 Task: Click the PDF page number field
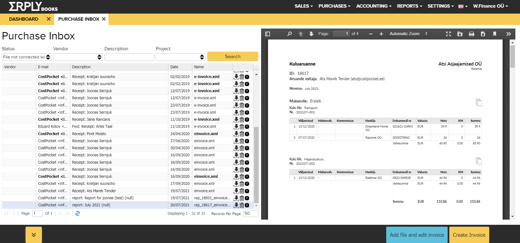[x=341, y=34]
